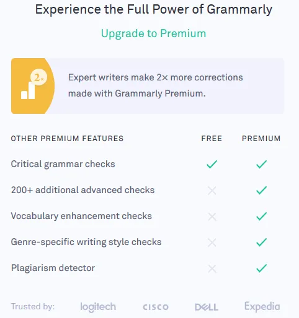Click Free X mark for 200+ additional checks
Image resolution: width=299 pixels, height=318 pixels.
tap(212, 191)
